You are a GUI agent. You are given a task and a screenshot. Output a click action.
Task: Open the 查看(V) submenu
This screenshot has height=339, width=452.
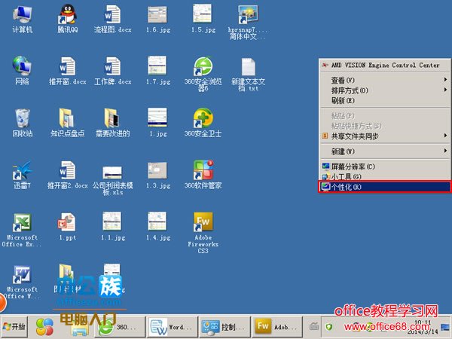coord(385,80)
